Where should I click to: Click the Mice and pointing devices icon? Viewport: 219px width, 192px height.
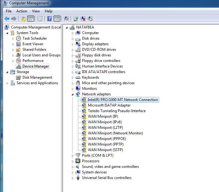click(x=78, y=83)
